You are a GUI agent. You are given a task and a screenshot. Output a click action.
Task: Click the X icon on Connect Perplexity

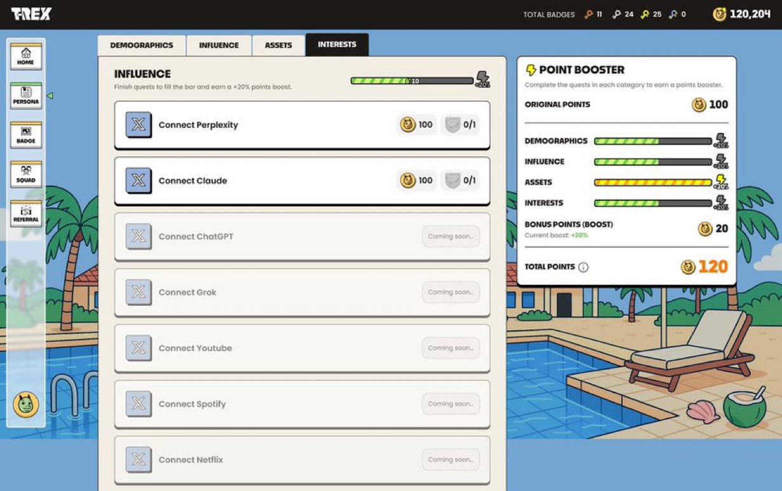coord(138,125)
